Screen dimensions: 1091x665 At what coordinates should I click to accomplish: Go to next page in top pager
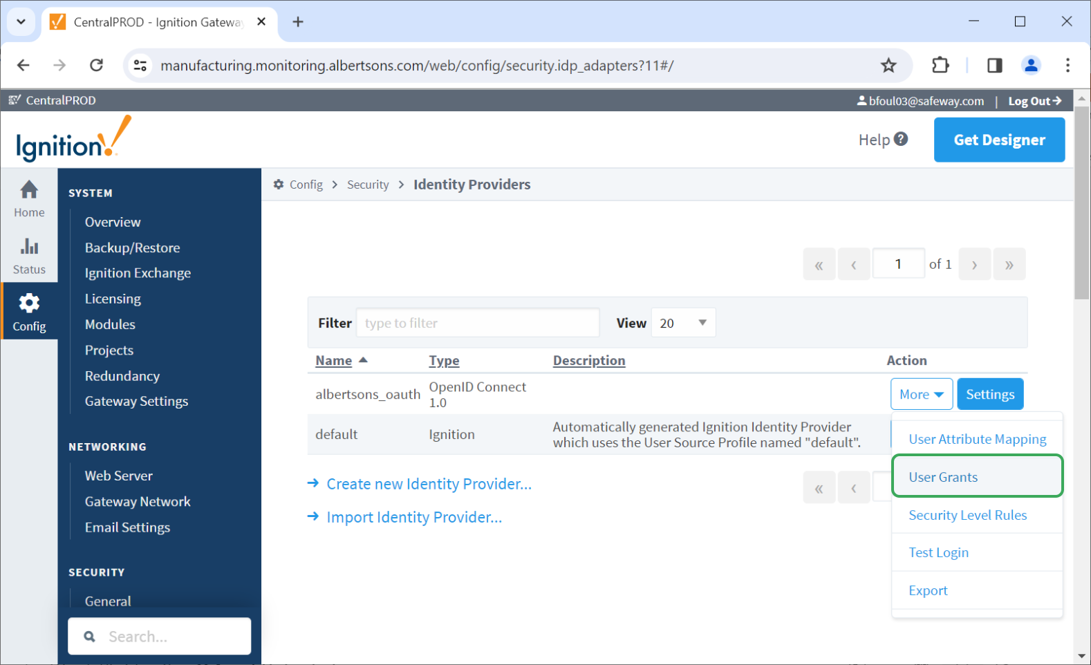click(975, 264)
